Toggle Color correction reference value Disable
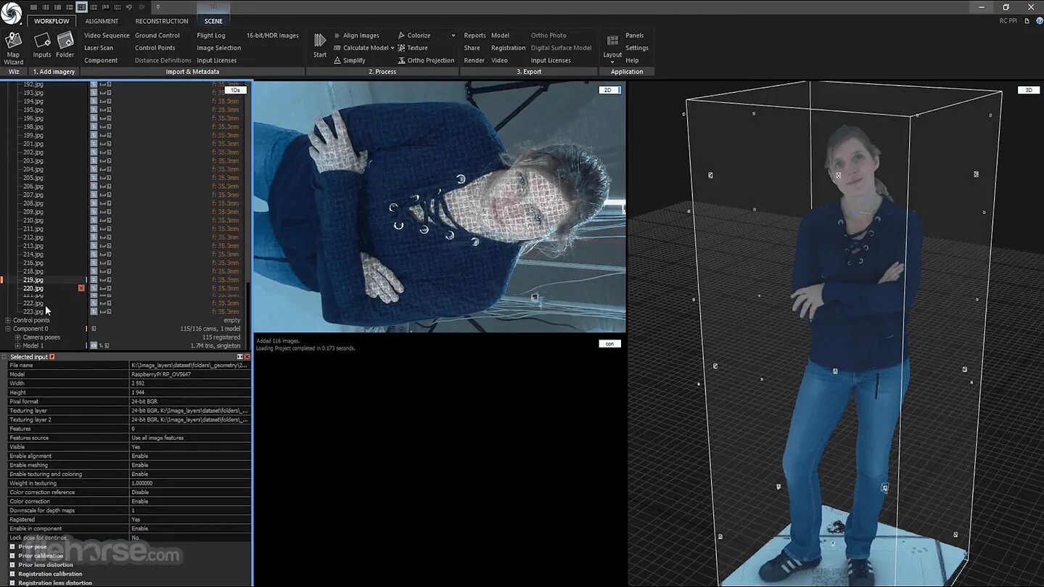Viewport: 1044px width, 587px height. click(x=191, y=493)
